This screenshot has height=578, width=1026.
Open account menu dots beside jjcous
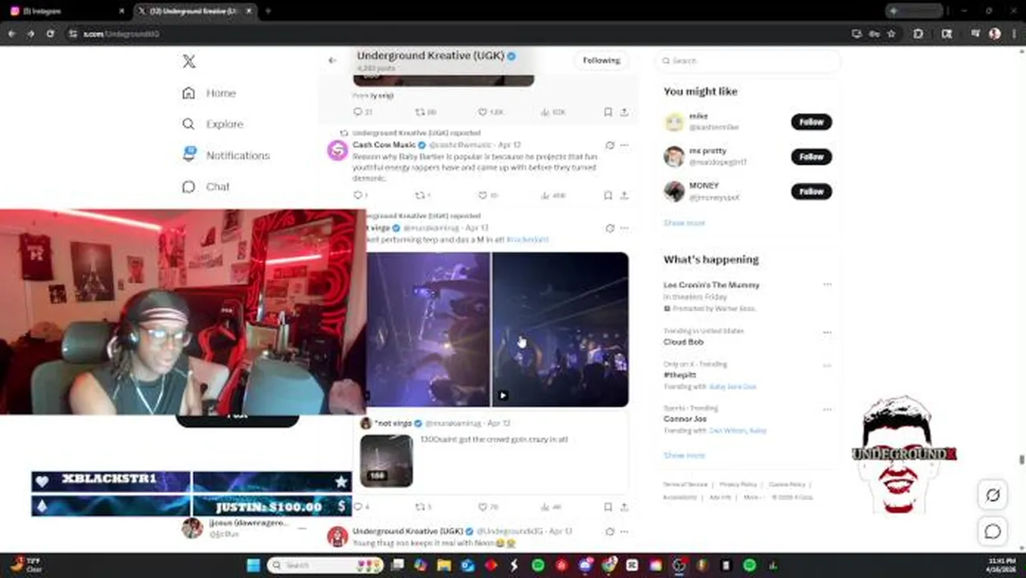[303, 527]
